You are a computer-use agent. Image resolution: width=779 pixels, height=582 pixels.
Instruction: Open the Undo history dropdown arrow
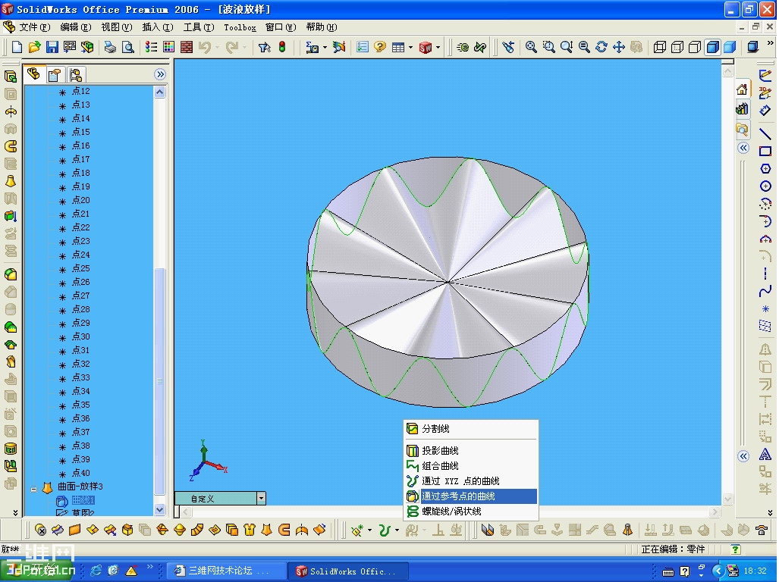tap(217, 47)
